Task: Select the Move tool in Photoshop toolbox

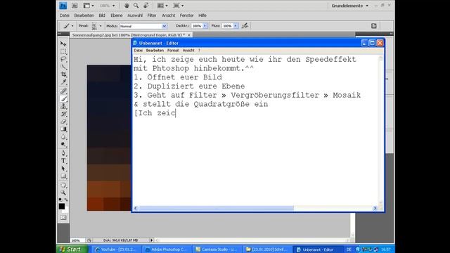Action: [63, 44]
